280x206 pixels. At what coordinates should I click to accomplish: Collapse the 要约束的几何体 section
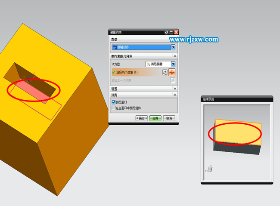click(175, 56)
